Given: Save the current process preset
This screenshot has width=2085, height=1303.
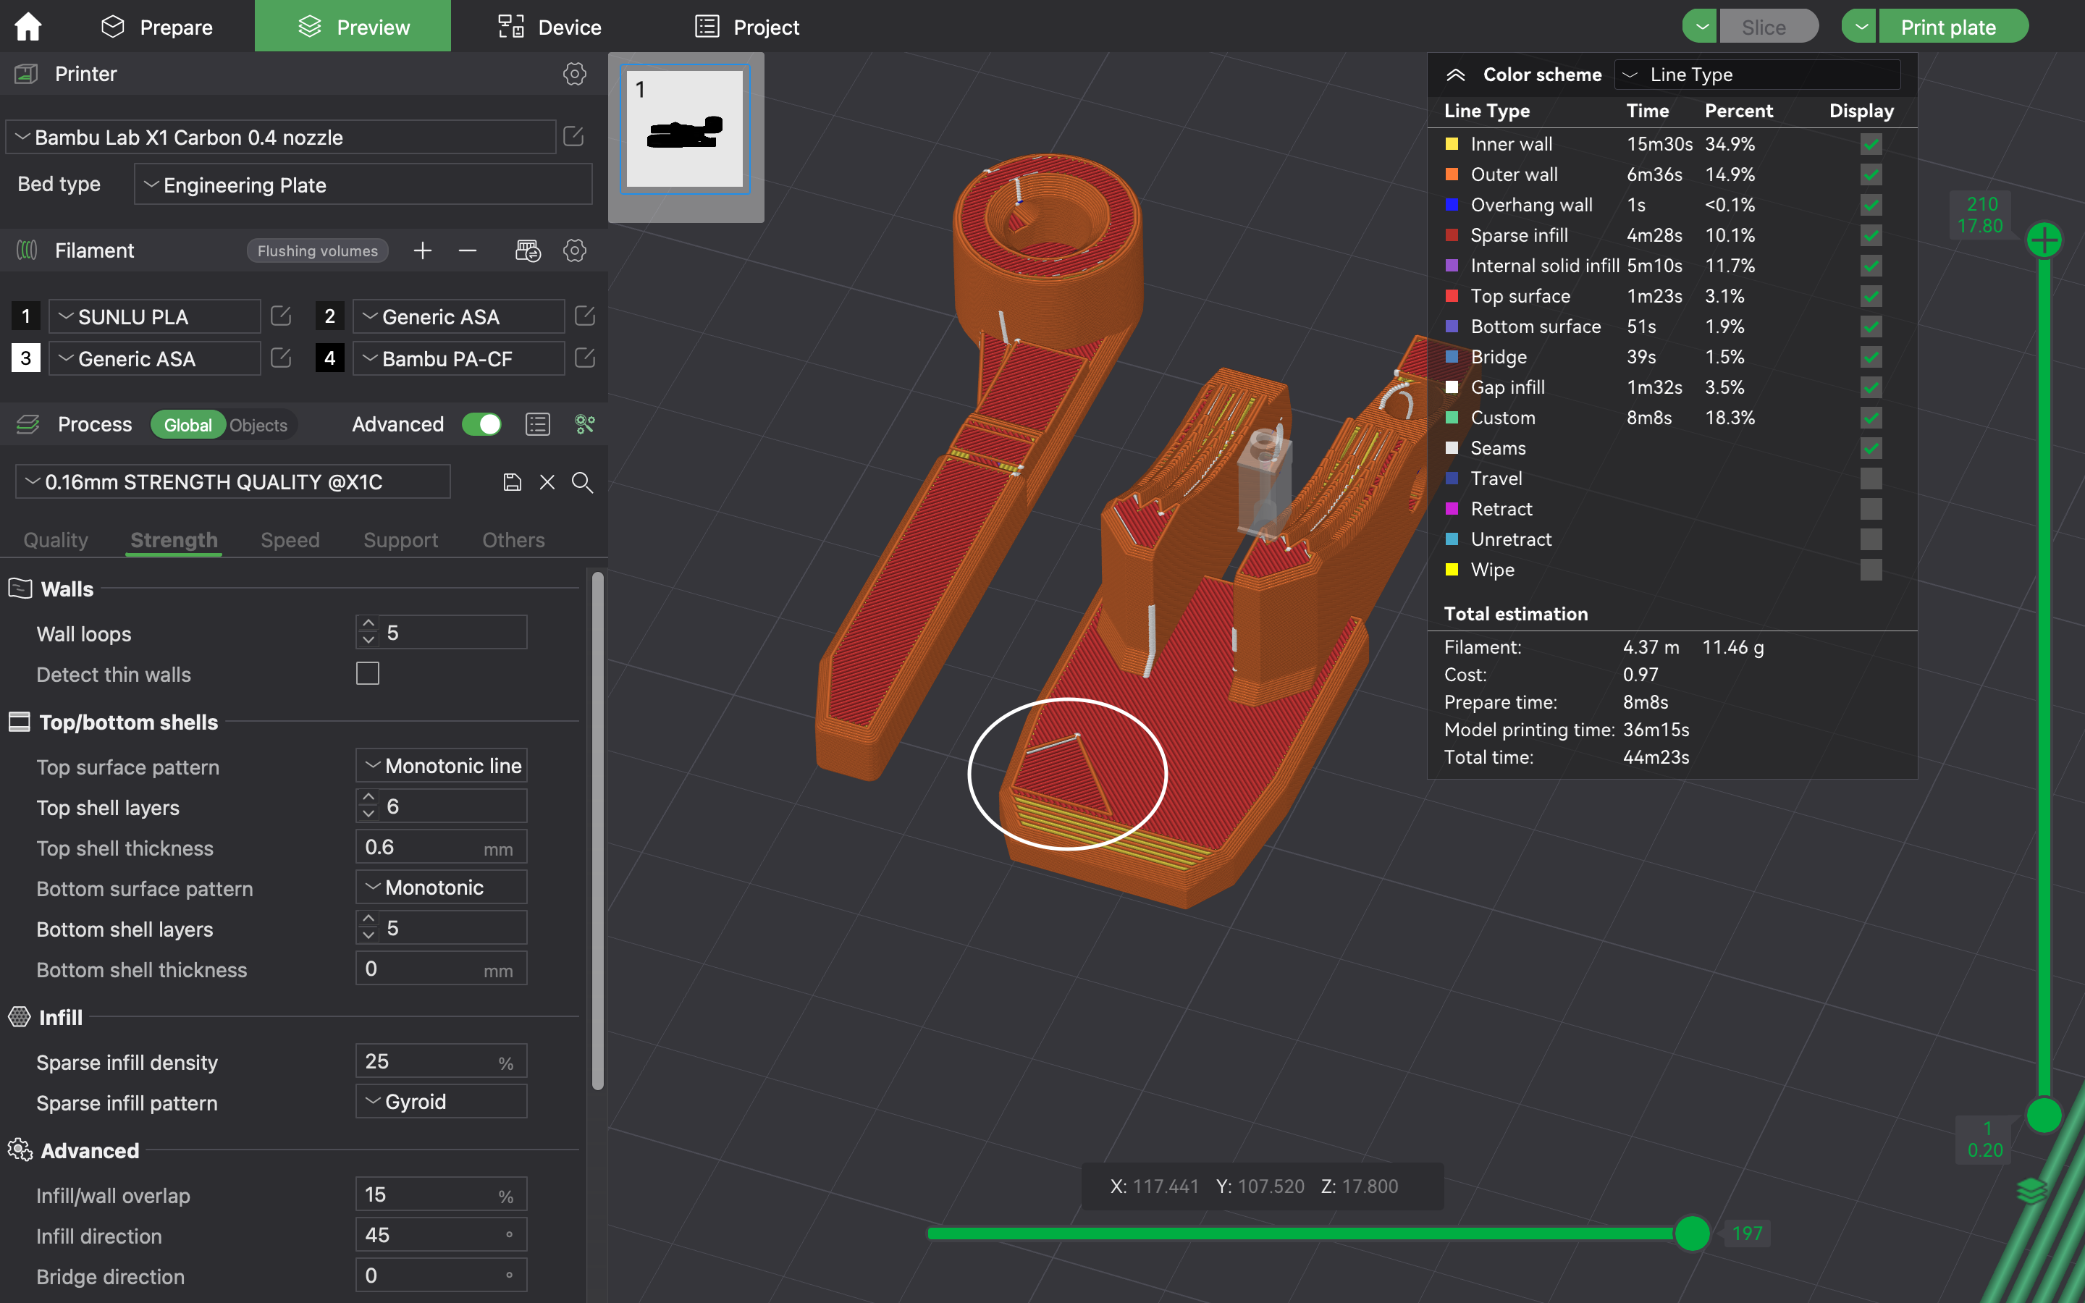Looking at the screenshot, I should [512, 481].
